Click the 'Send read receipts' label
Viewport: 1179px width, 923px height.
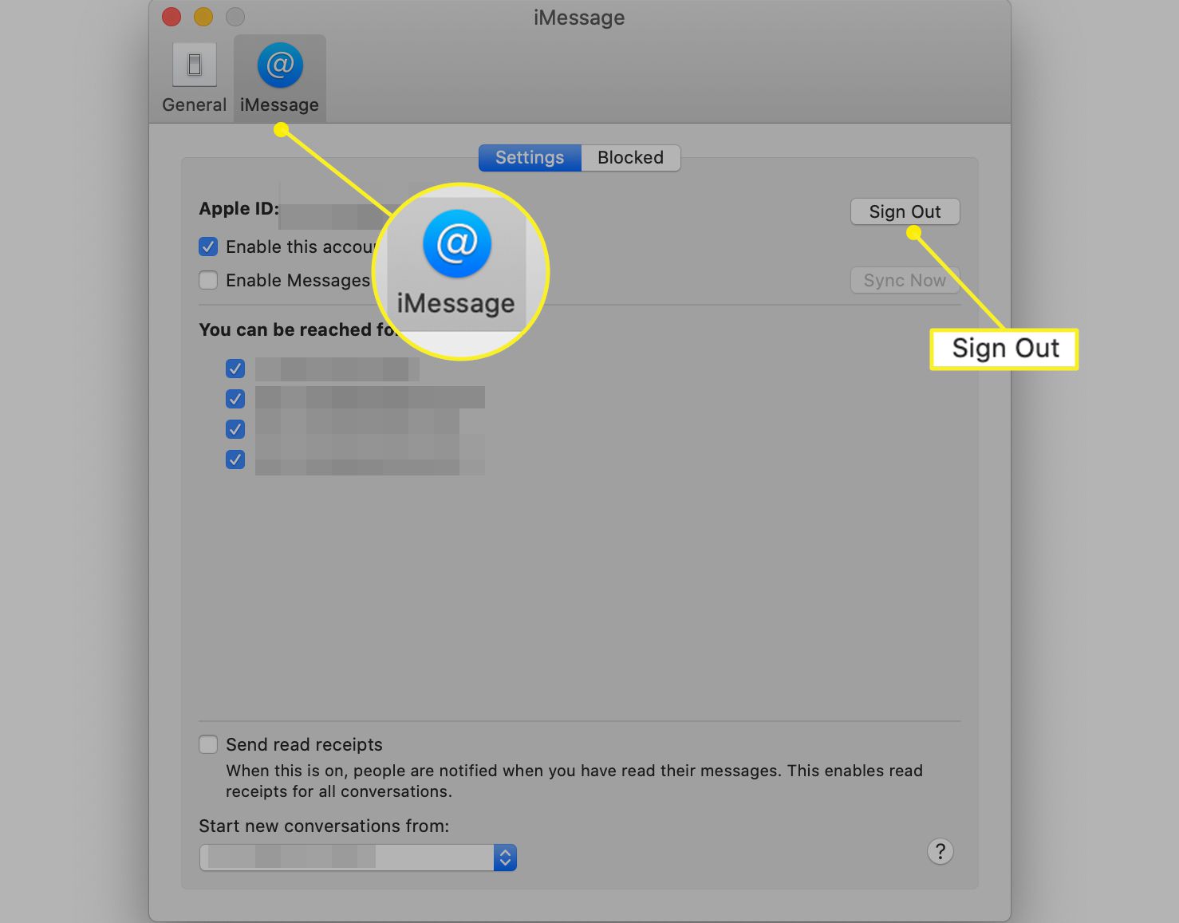304,744
